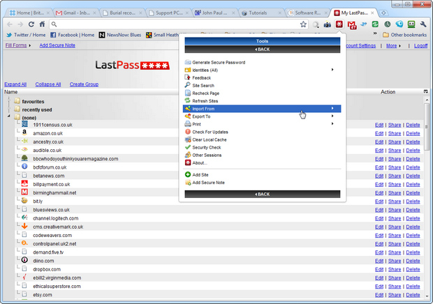
Task: Click the Add Site green plus icon
Action: tap(188, 174)
